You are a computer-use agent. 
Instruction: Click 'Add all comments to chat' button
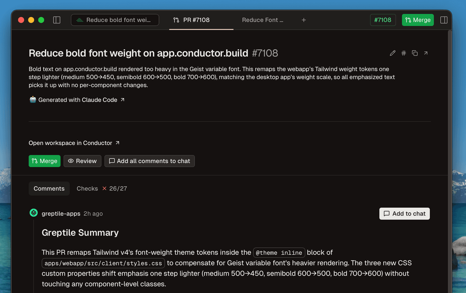coord(150,161)
